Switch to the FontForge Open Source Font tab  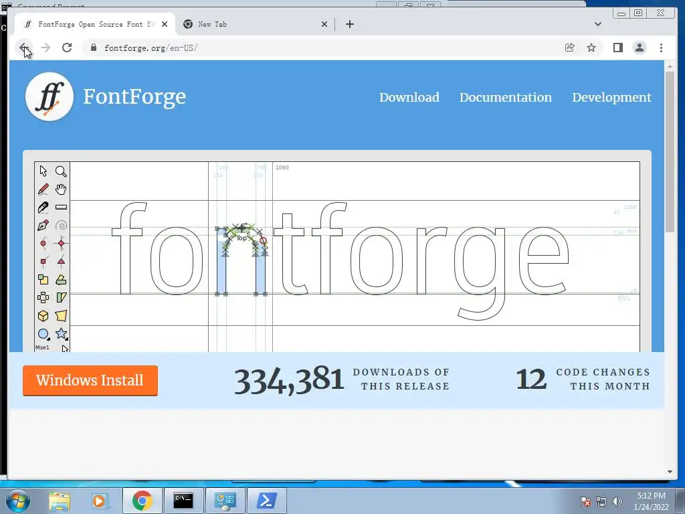95,25
